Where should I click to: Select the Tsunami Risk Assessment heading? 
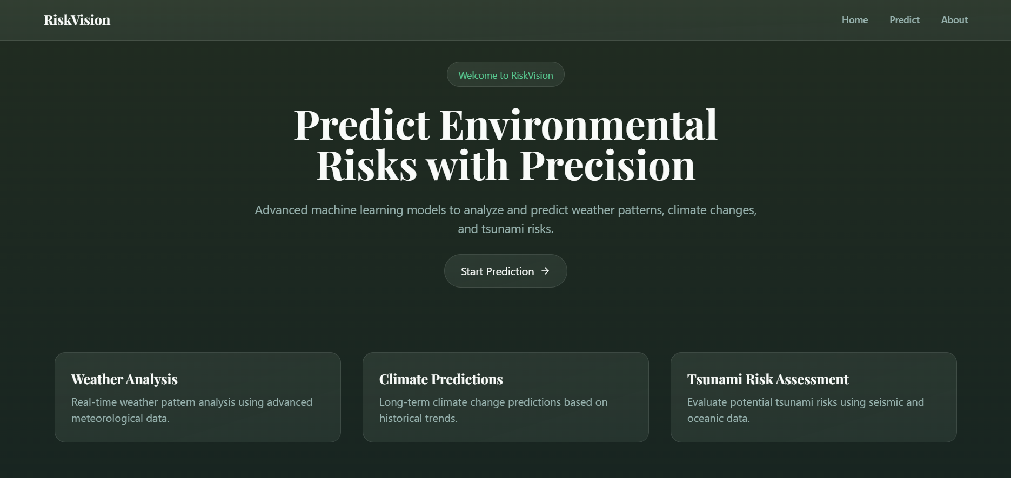click(767, 379)
